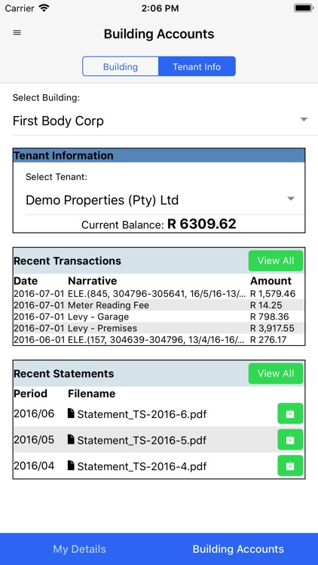Select the Tenant Info segment

click(197, 66)
